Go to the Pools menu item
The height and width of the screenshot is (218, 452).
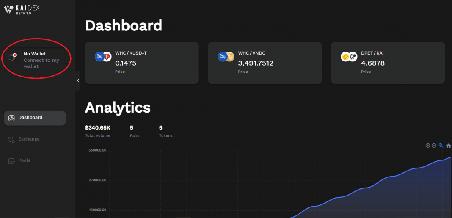click(24, 160)
